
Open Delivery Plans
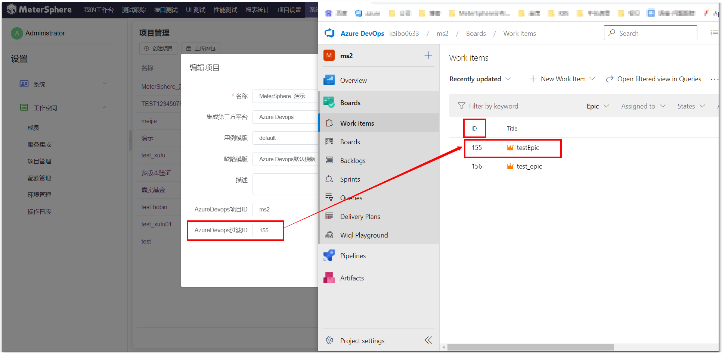[360, 216]
